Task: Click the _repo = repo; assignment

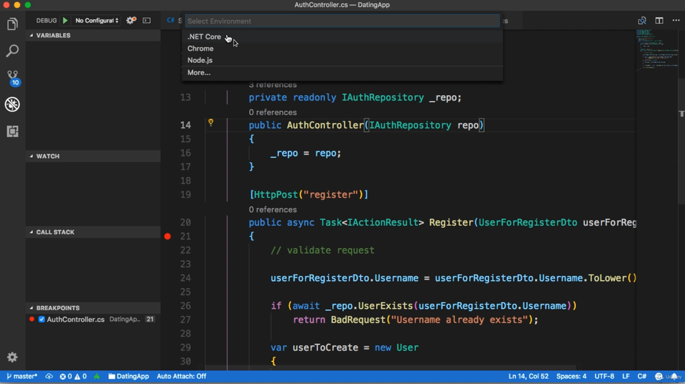Action: click(306, 153)
